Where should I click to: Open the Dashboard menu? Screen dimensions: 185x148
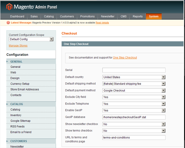17,16
